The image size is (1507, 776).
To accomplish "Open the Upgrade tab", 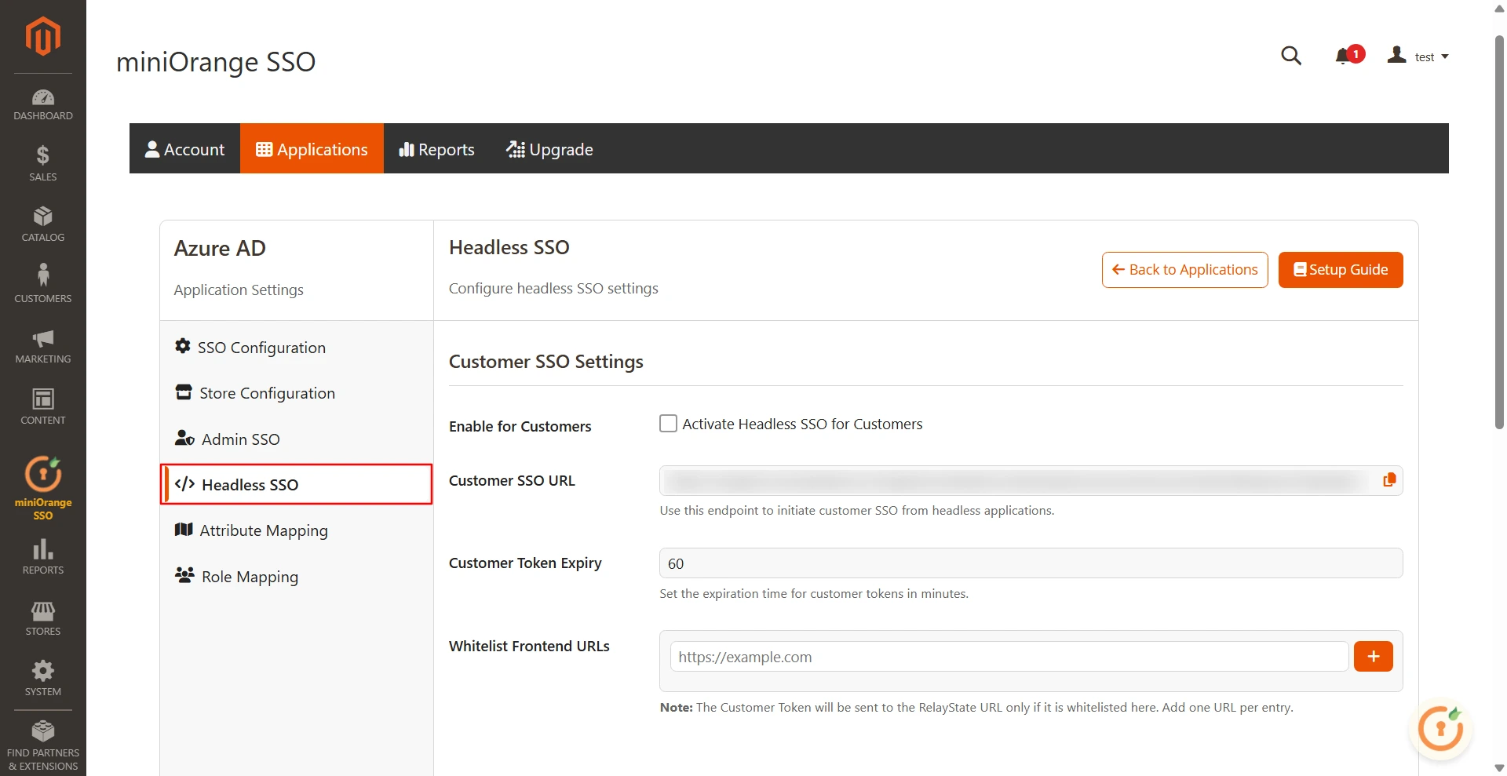I will click(549, 148).
